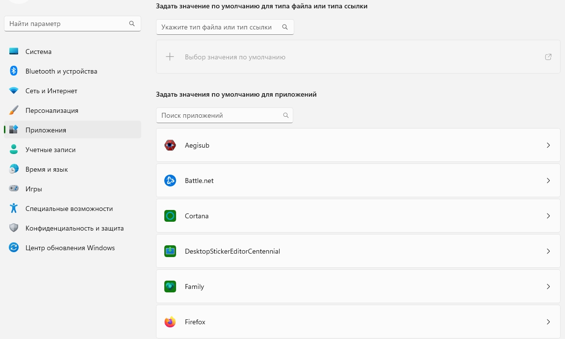Go to Время и язык settings
This screenshot has height=339, width=565.
click(x=73, y=169)
